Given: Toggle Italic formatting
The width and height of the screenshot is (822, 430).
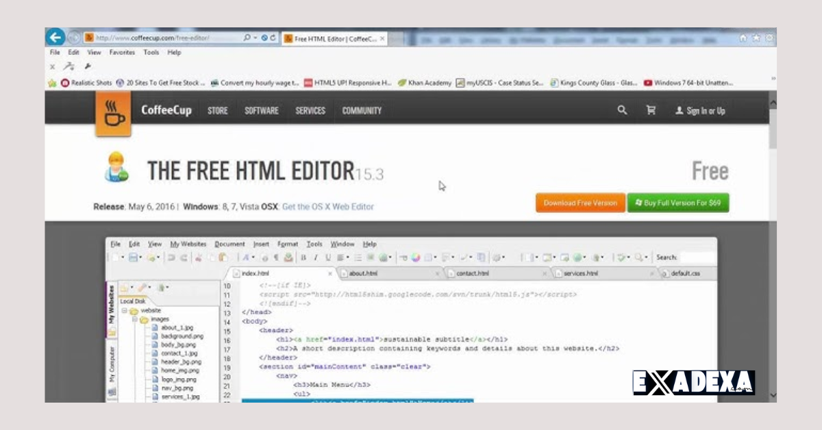Looking at the screenshot, I should pos(316,258).
